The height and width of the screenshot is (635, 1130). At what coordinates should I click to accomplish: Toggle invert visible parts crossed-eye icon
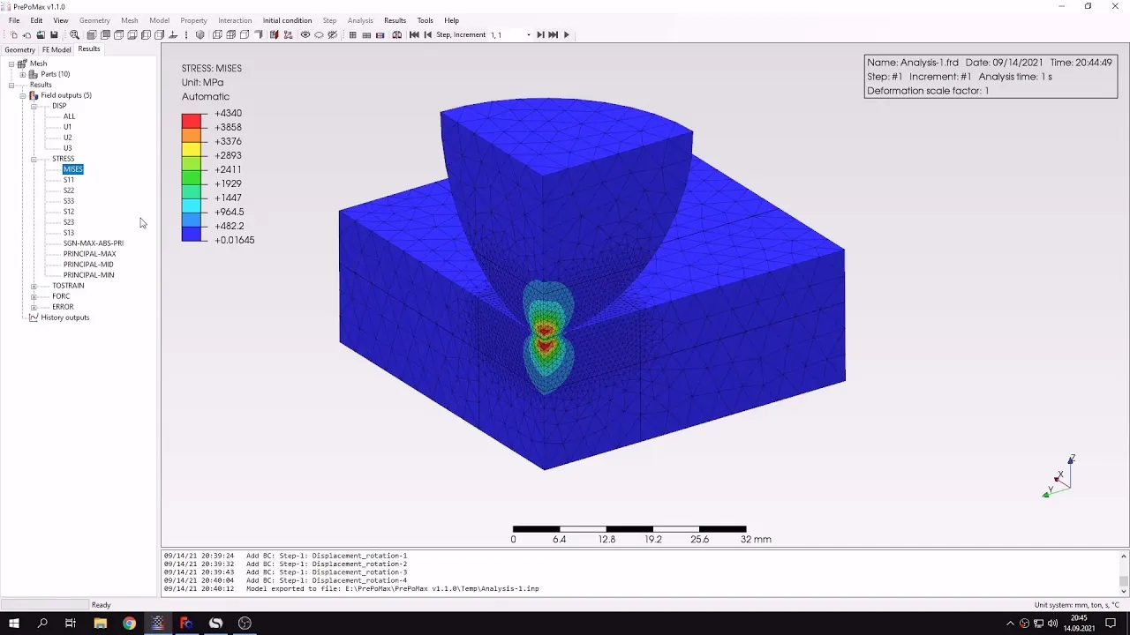[x=333, y=34]
